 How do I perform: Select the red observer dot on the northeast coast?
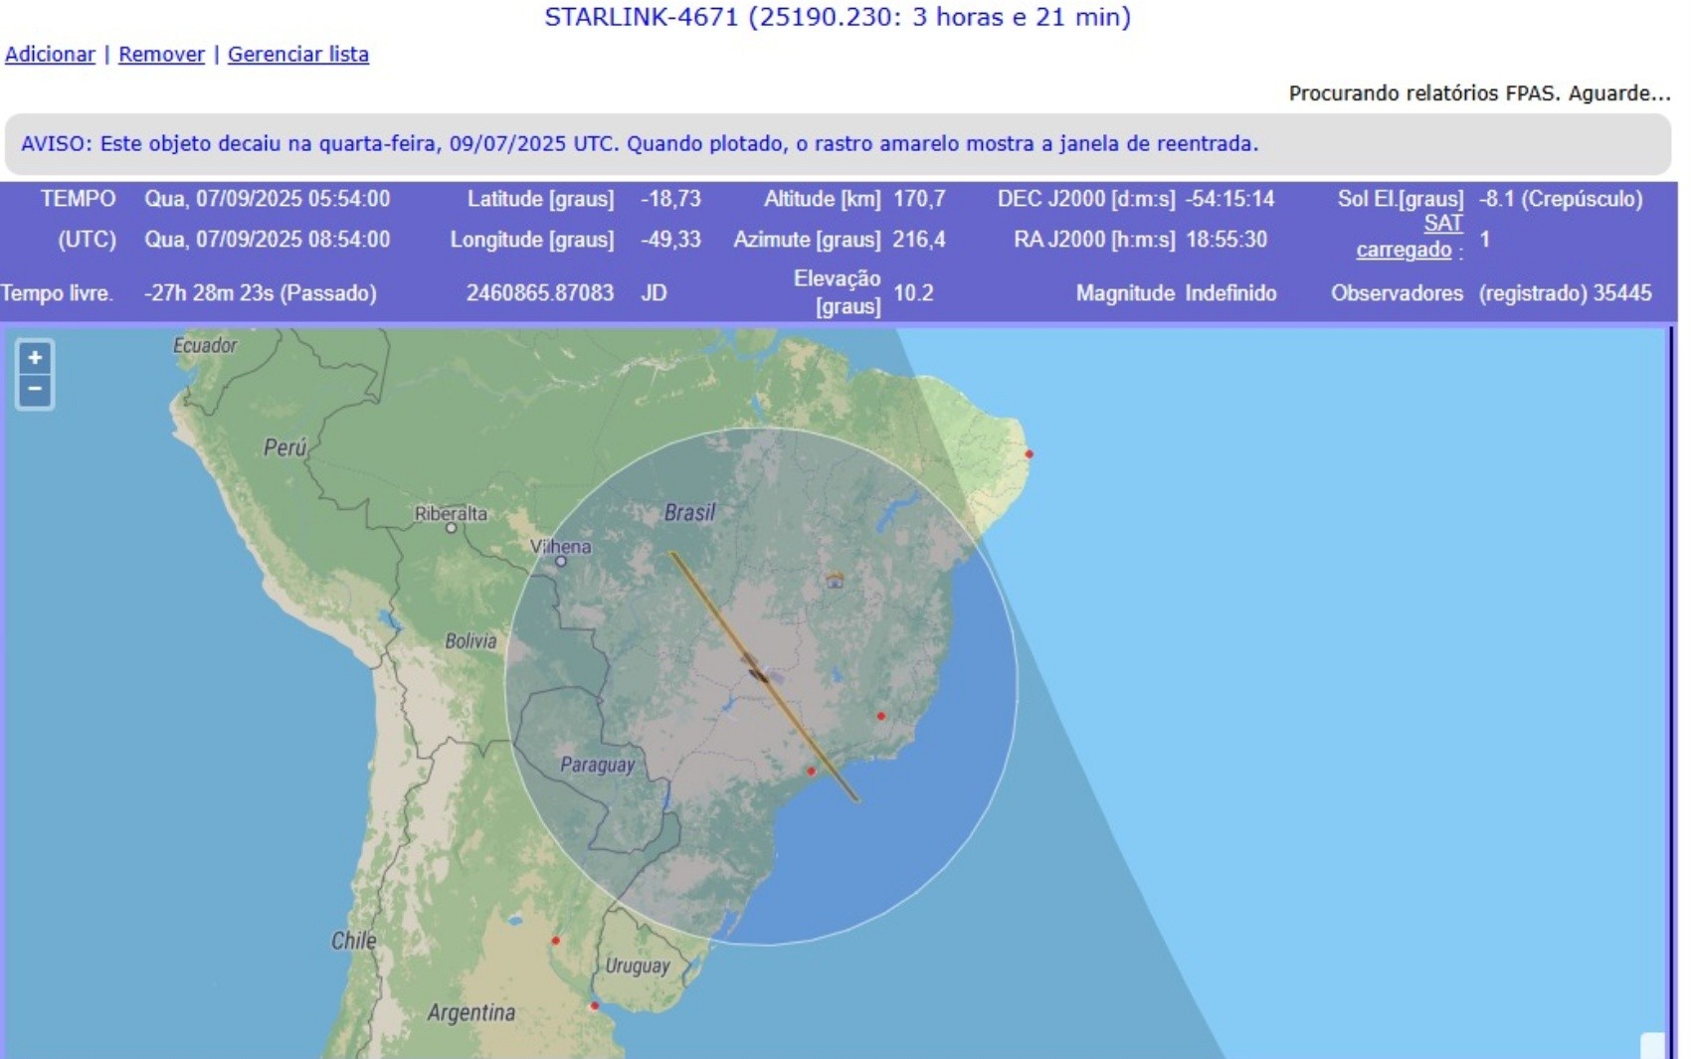(1029, 452)
